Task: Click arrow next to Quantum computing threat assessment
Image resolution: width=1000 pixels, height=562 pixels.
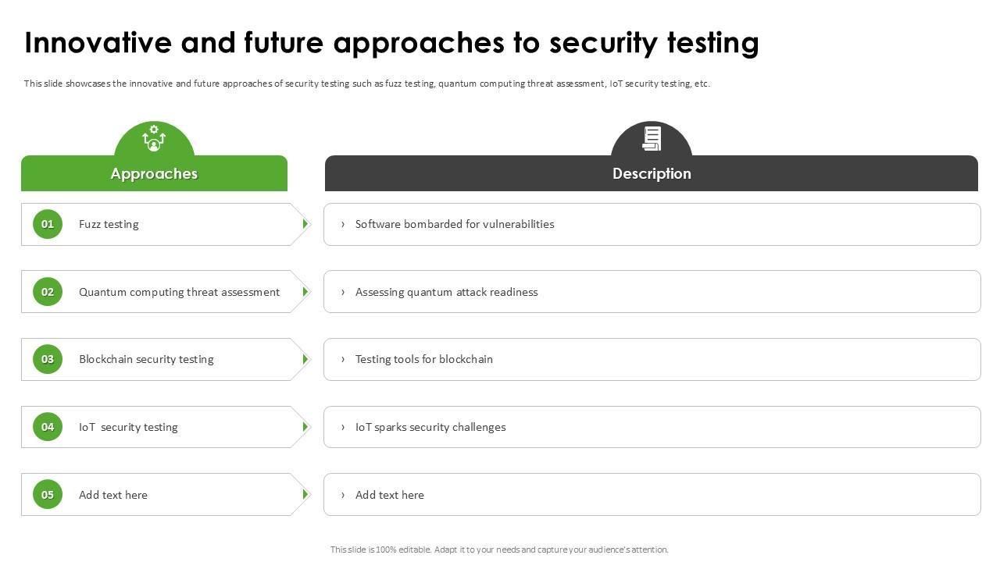Action: (305, 292)
